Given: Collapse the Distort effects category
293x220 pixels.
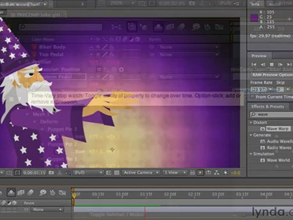Looking at the screenshot, I should [251, 122].
